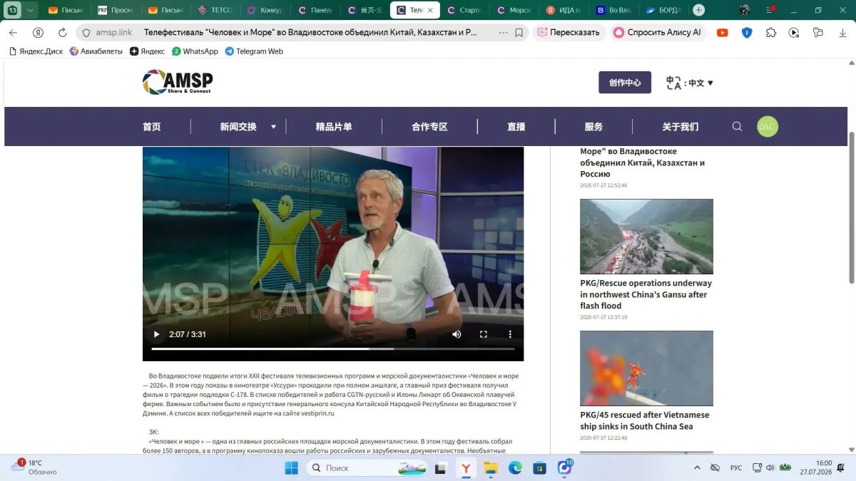
Task: Open the 新闻交换 menu item
Action: click(x=238, y=127)
